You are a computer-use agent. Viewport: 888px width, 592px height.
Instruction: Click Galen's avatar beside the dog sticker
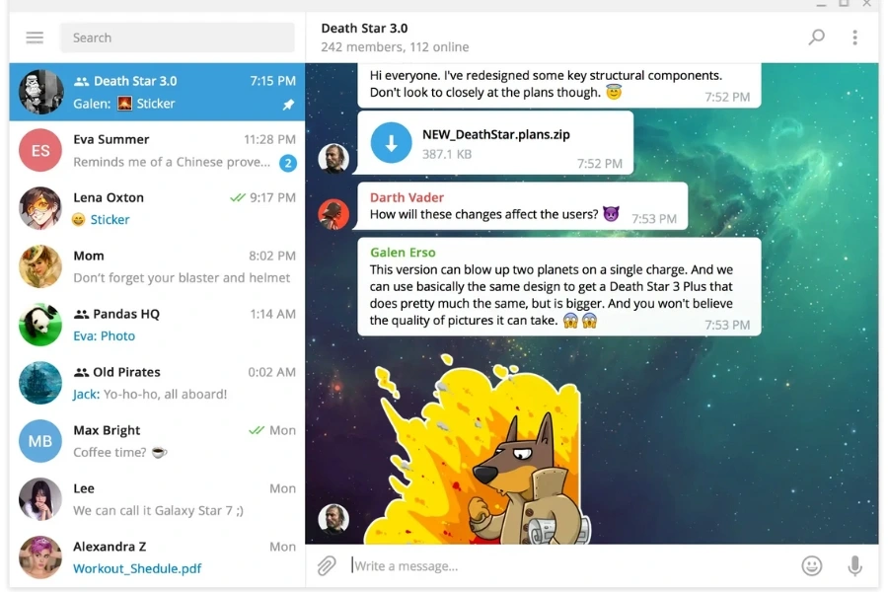click(x=333, y=518)
